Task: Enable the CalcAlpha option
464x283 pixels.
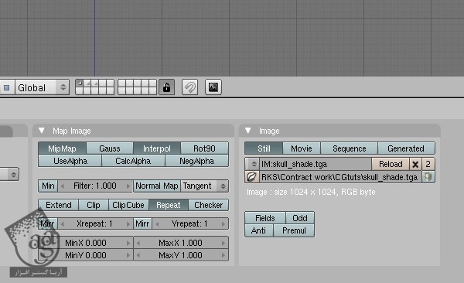Action: coord(133,161)
